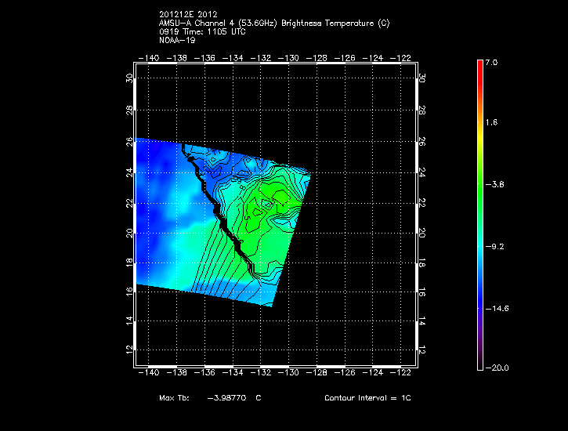Click the NOAA-19 satellite label
Screen dimensions: 568x431
175,39
